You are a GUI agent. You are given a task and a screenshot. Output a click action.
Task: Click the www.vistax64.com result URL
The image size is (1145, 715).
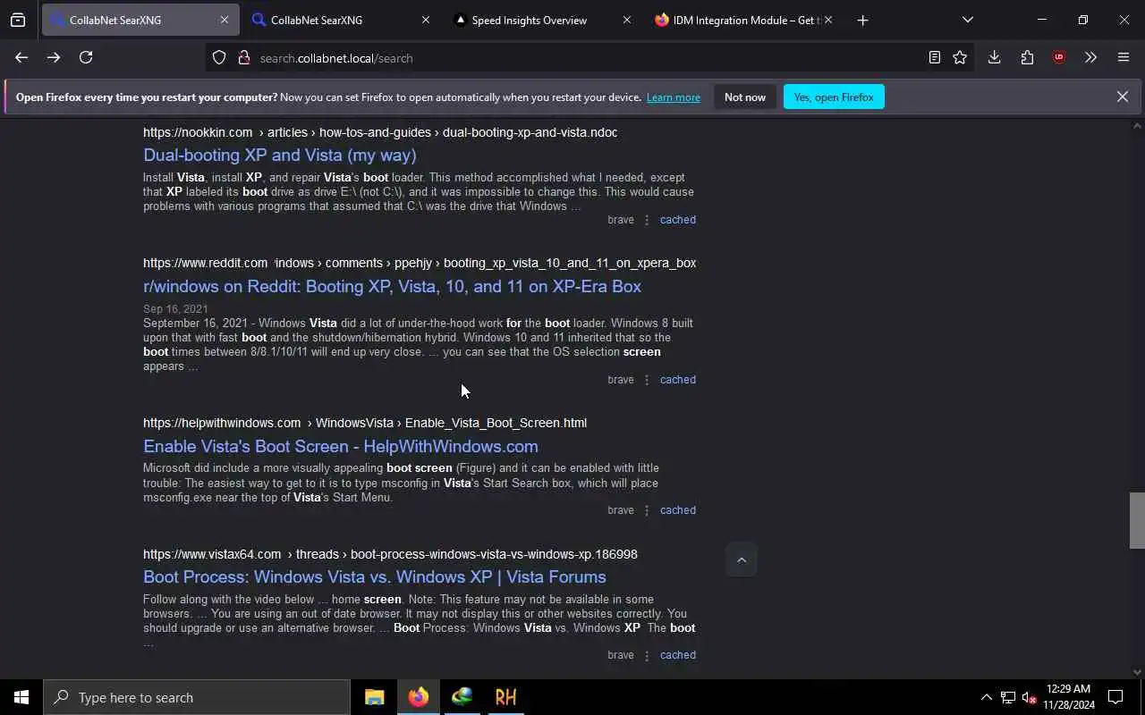(x=390, y=554)
